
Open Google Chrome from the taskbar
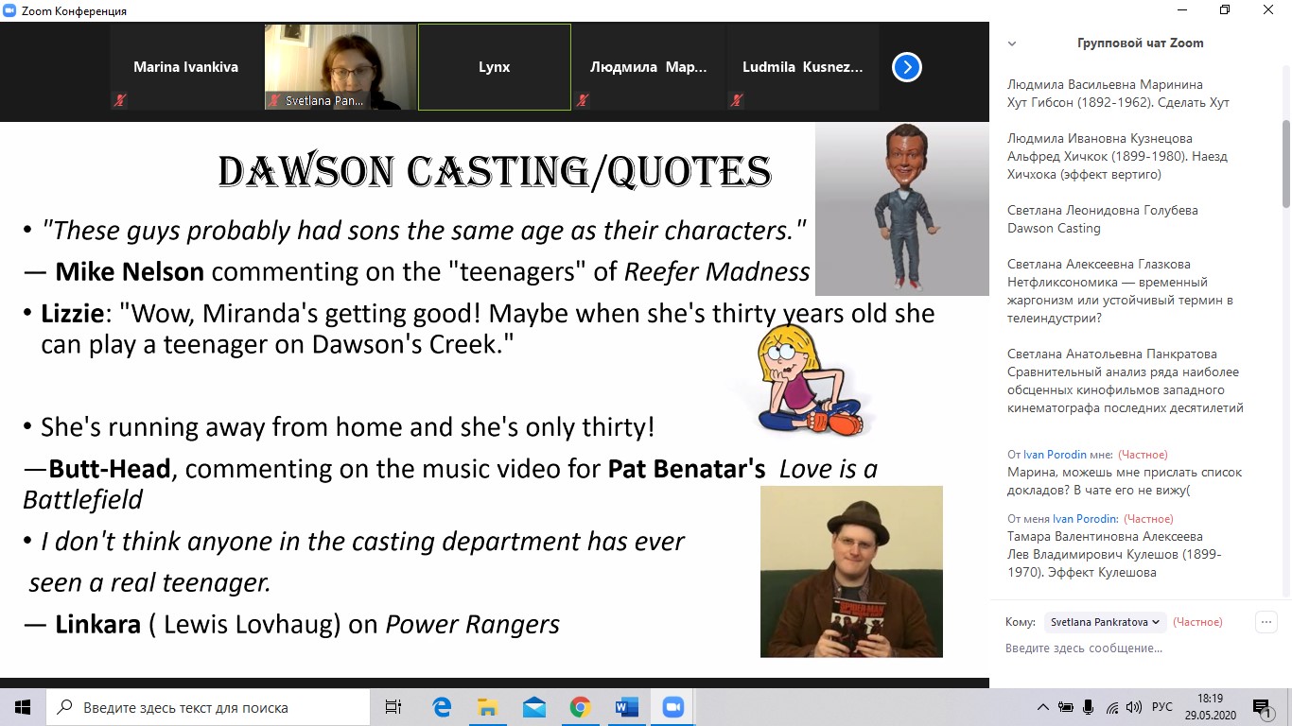coord(581,707)
